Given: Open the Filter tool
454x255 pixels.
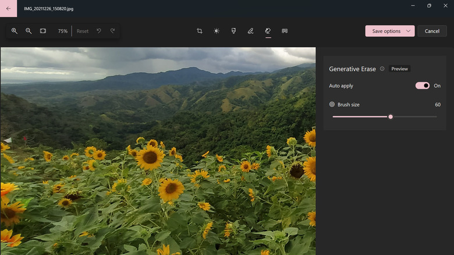Looking at the screenshot, I should (233, 31).
